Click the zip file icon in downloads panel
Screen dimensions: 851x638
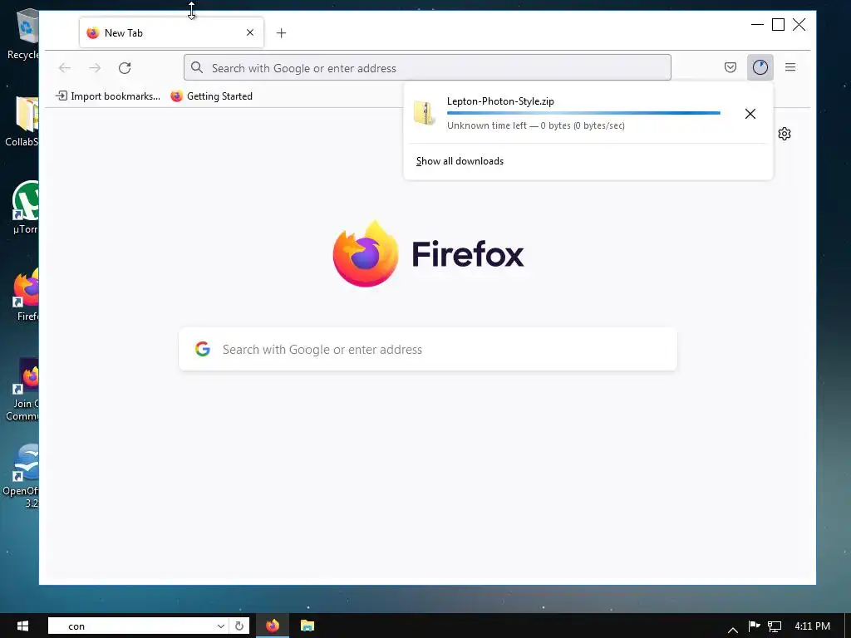point(425,113)
